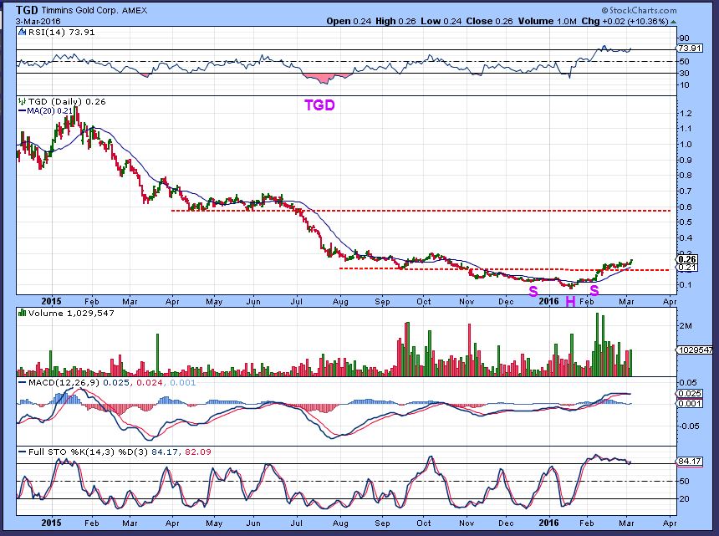
Task: Click the right shoulder S annotation near February 2016
Action: [594, 290]
